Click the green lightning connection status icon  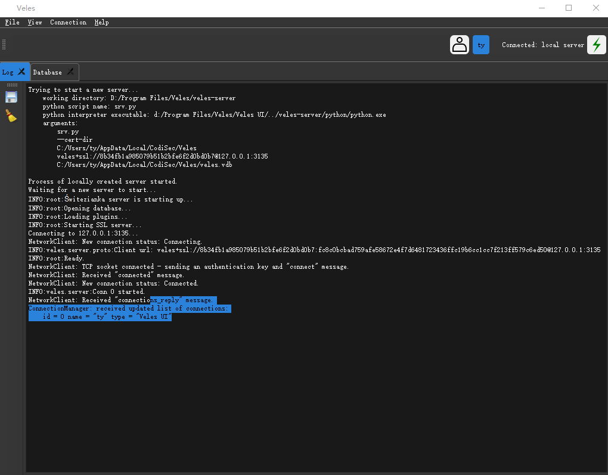[596, 45]
